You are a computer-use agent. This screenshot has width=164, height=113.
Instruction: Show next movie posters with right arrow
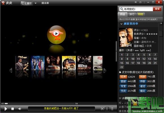tap(105, 70)
